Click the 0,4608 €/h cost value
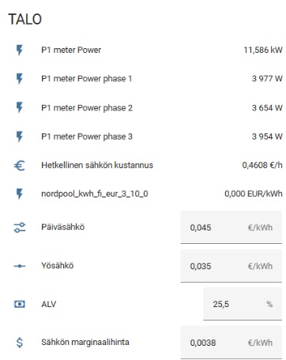The height and width of the screenshot is (360, 286). click(x=262, y=165)
